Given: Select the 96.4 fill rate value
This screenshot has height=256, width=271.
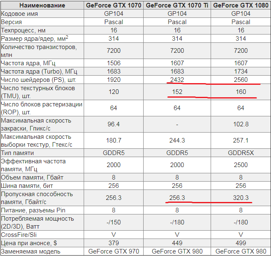Looking at the screenshot, I should (114, 124).
